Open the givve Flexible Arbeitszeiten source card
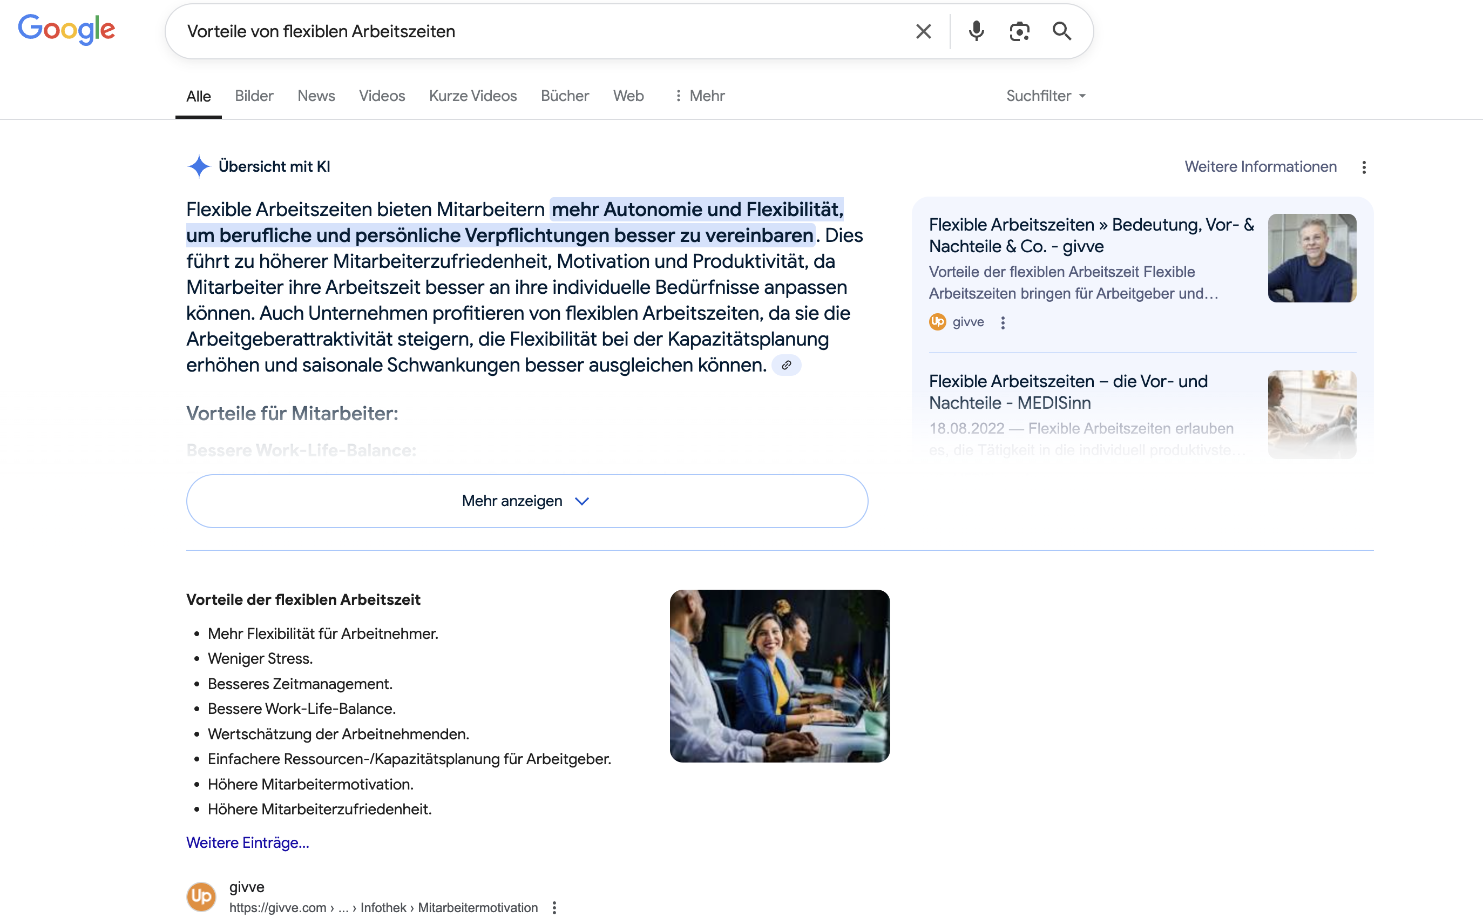 [x=1091, y=235]
